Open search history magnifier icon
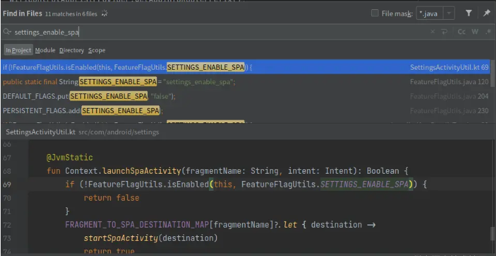 (x=7, y=32)
